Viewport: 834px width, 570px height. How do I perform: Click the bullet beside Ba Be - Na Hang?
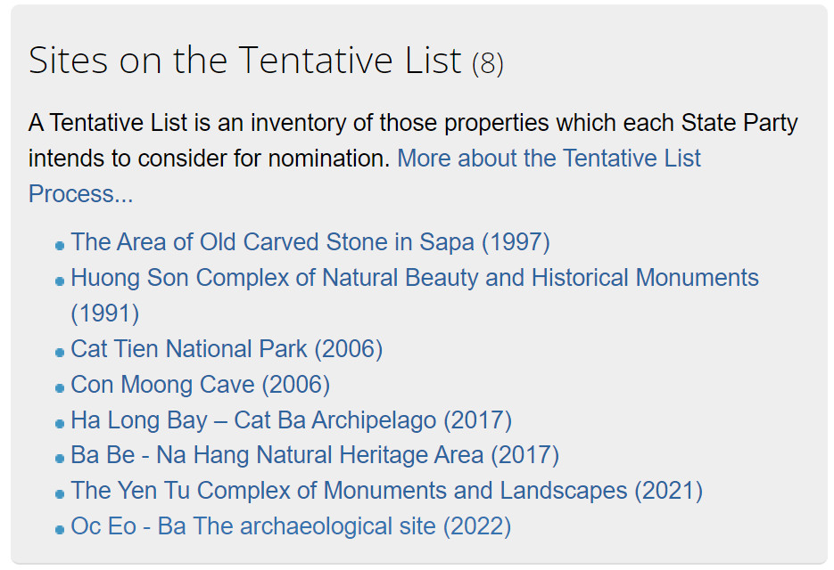pyautogui.click(x=60, y=459)
